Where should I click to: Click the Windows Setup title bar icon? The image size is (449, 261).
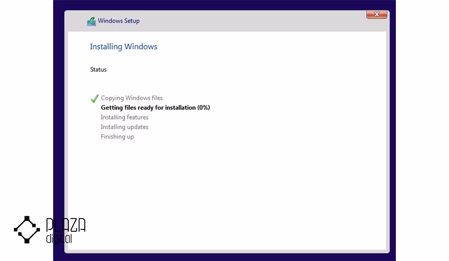click(91, 22)
